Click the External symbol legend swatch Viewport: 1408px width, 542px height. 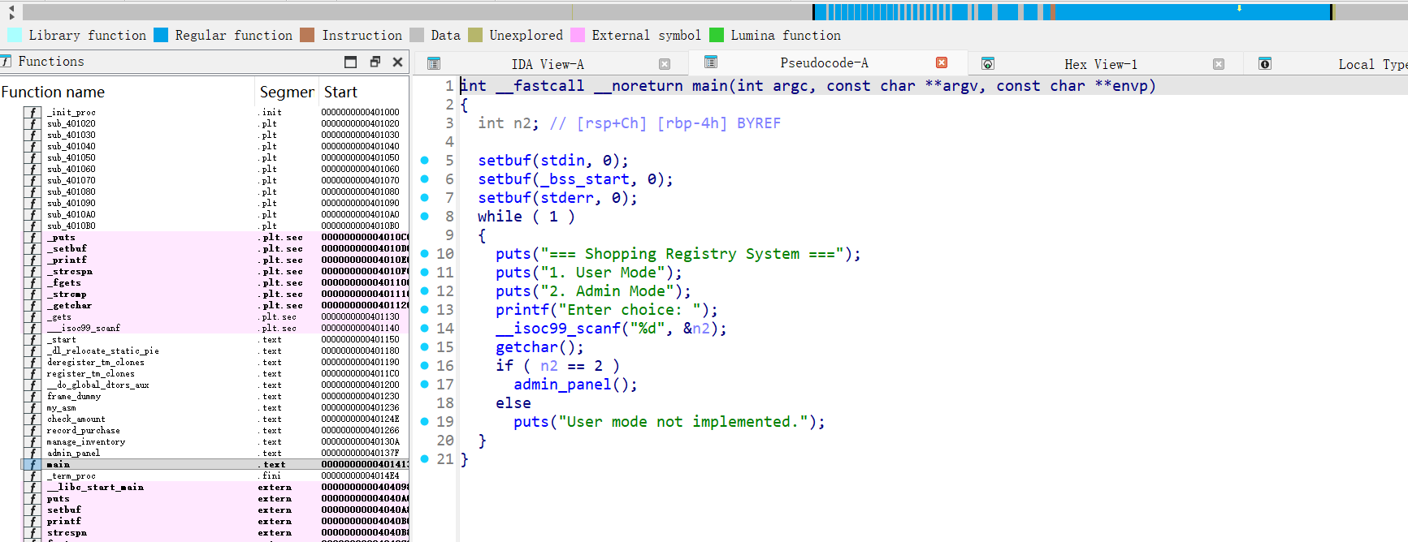(578, 35)
